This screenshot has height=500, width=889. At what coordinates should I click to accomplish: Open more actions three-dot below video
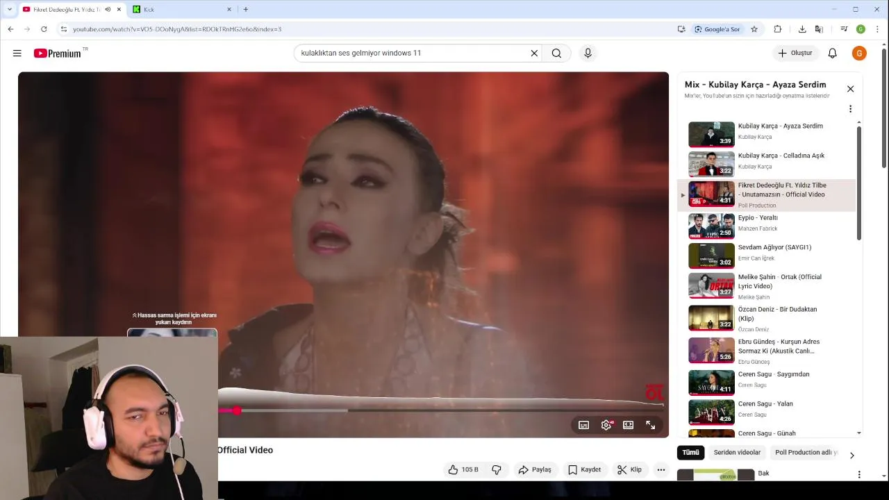click(661, 469)
